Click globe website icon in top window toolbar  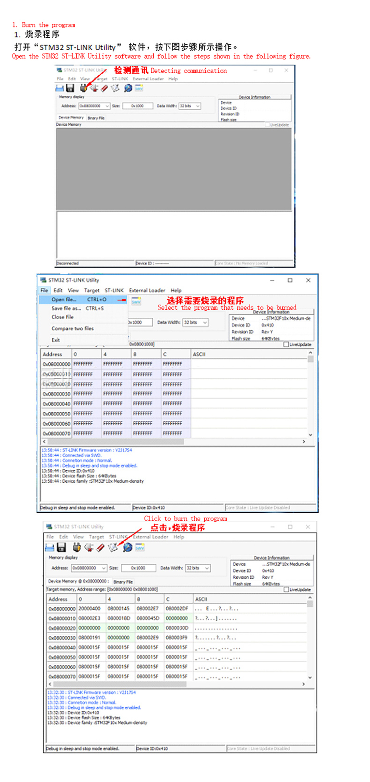[128, 88]
